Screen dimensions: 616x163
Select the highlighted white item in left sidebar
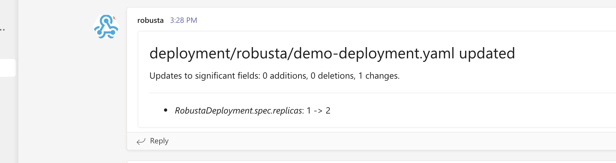pyautogui.click(x=8, y=68)
